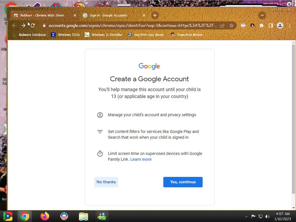296x222 pixels.
Task: Click the address bar URL field
Action: 132,25
